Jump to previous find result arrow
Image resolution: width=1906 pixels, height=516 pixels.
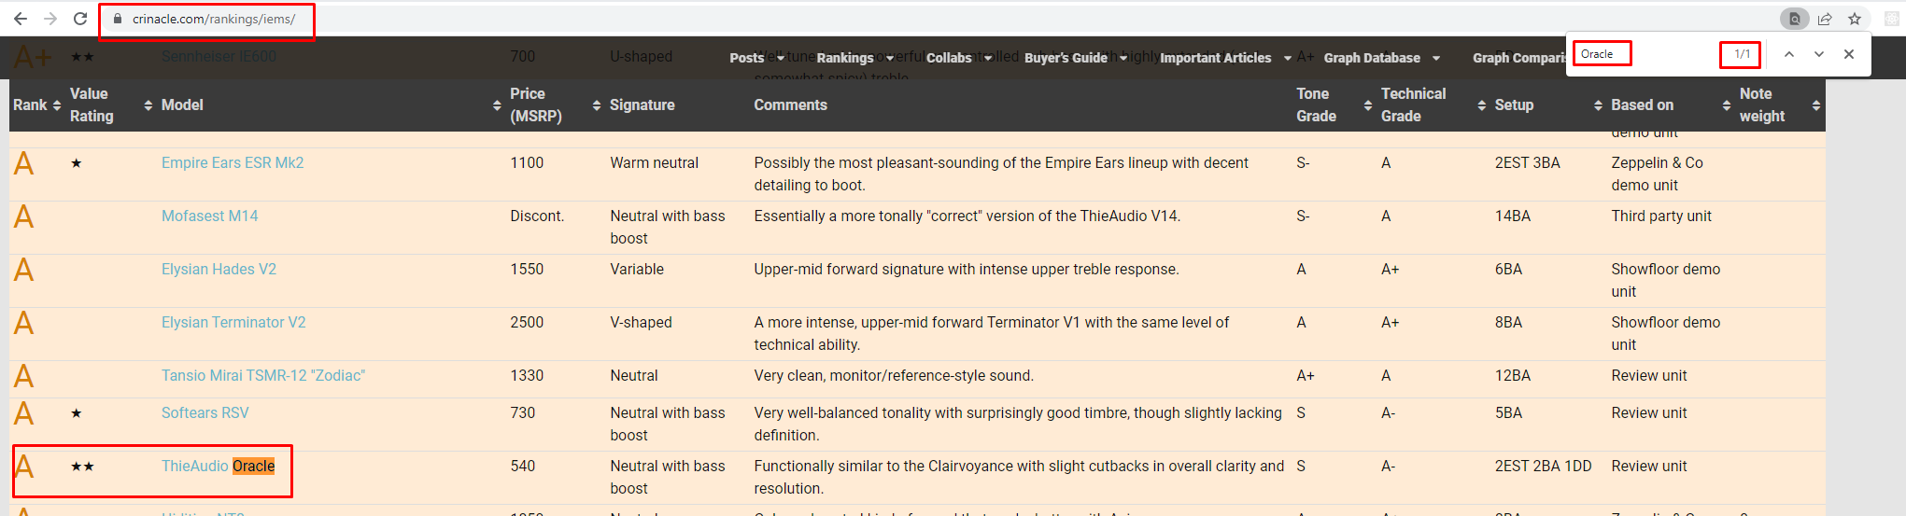[1789, 54]
